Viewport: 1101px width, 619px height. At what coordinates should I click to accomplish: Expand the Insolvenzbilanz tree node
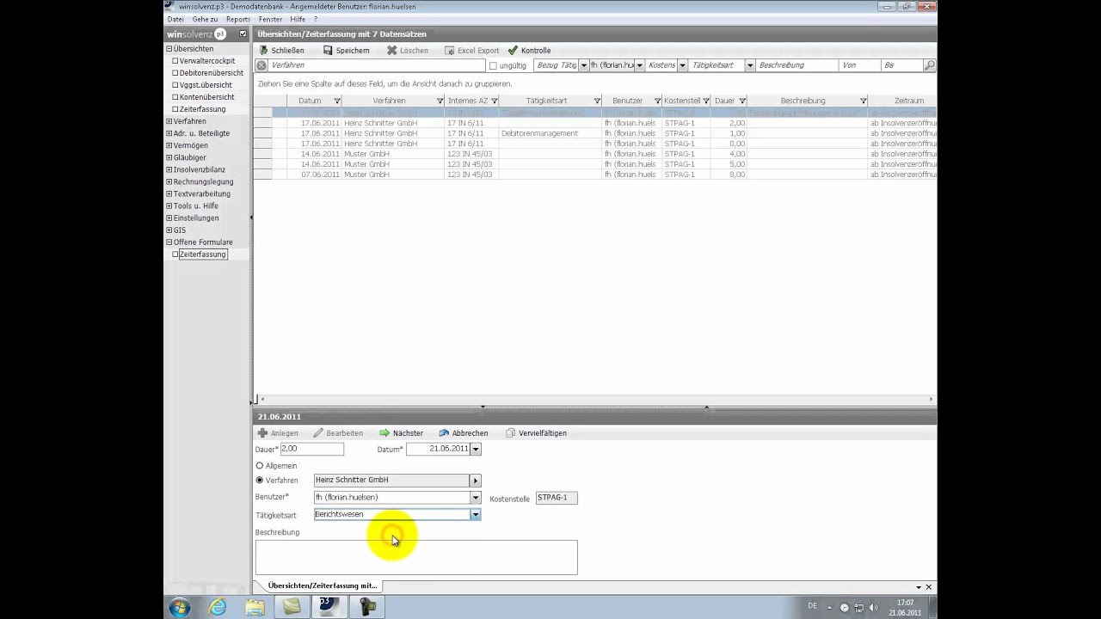(x=169, y=169)
